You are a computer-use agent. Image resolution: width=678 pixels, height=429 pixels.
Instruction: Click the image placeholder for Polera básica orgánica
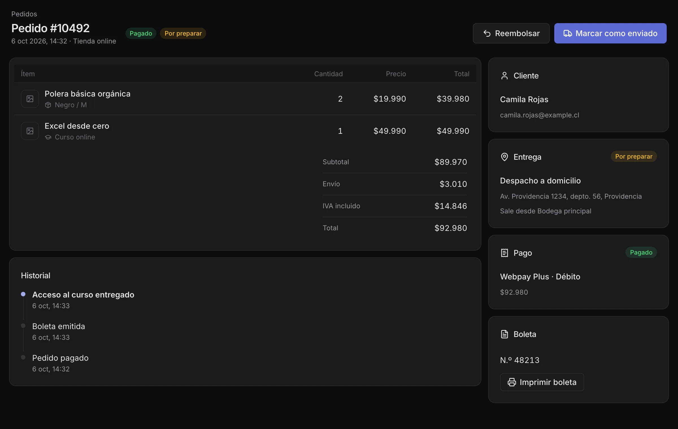click(x=30, y=99)
